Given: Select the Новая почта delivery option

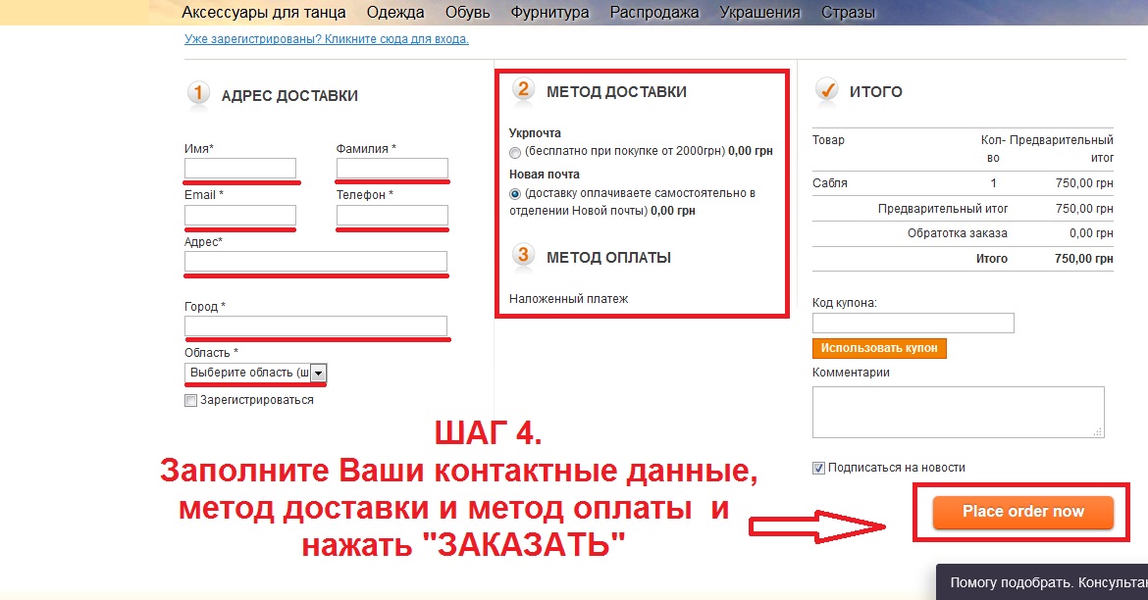Looking at the screenshot, I should pos(516,194).
